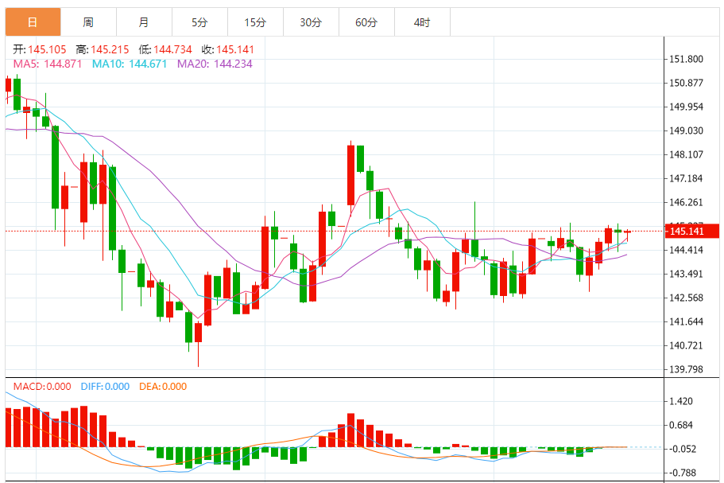Click the 高: 145.215 high value
Screen dimensions: 724x483
click(x=103, y=49)
